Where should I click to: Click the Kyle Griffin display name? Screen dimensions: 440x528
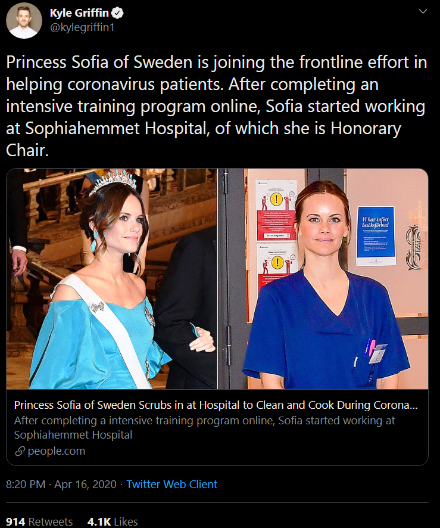80,13
